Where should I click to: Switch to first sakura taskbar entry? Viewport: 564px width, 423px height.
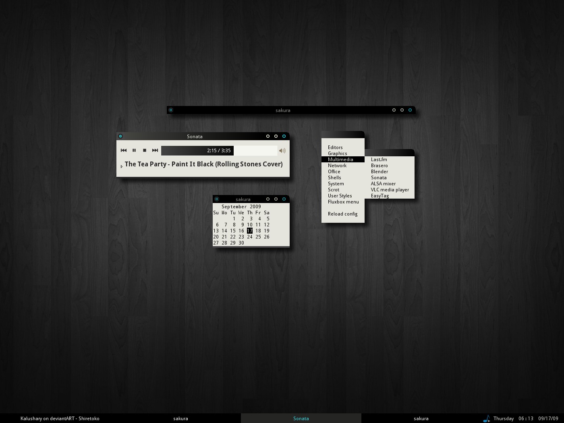(x=180, y=419)
